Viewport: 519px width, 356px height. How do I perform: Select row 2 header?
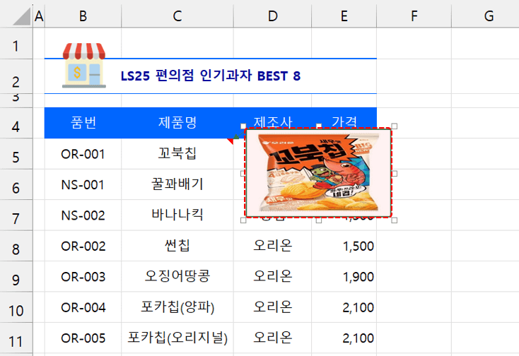tap(16, 76)
